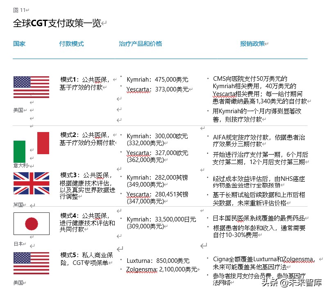
Task: Select the United Kingdom flag
Action: (32, 184)
